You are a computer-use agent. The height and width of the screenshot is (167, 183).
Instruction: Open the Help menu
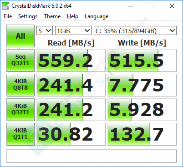click(72, 16)
